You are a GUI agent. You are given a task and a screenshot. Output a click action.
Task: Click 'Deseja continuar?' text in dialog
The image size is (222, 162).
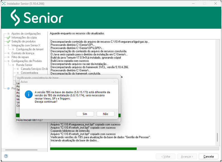[x=46, y=102]
